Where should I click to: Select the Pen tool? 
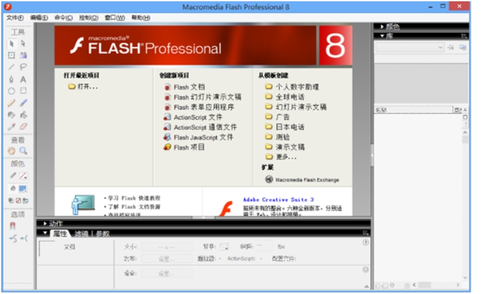coord(12,80)
